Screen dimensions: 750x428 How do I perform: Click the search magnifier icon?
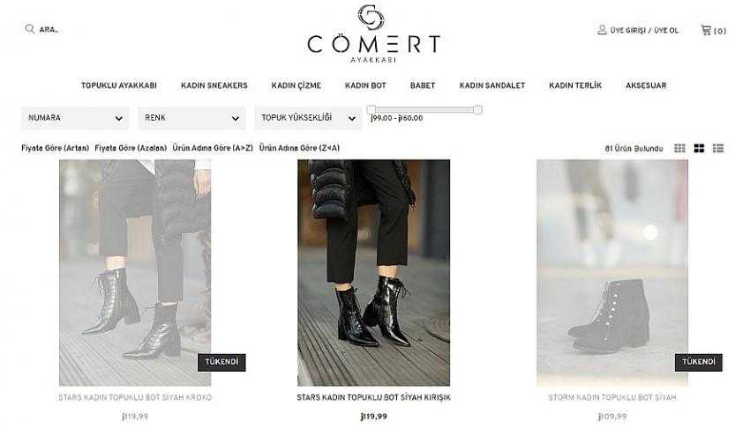[x=30, y=29]
